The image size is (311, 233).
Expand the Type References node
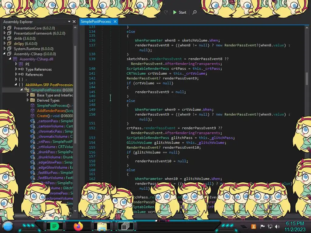[x=16, y=69]
